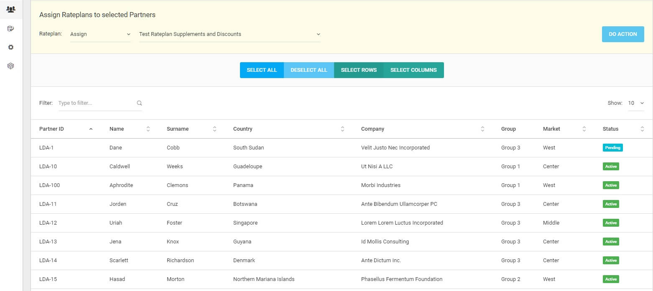This screenshot has width=653, height=291.
Task: Sort table by Status column arrows
Action: coord(642,129)
